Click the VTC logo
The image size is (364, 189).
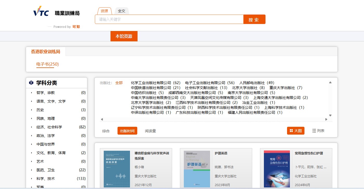41,12
